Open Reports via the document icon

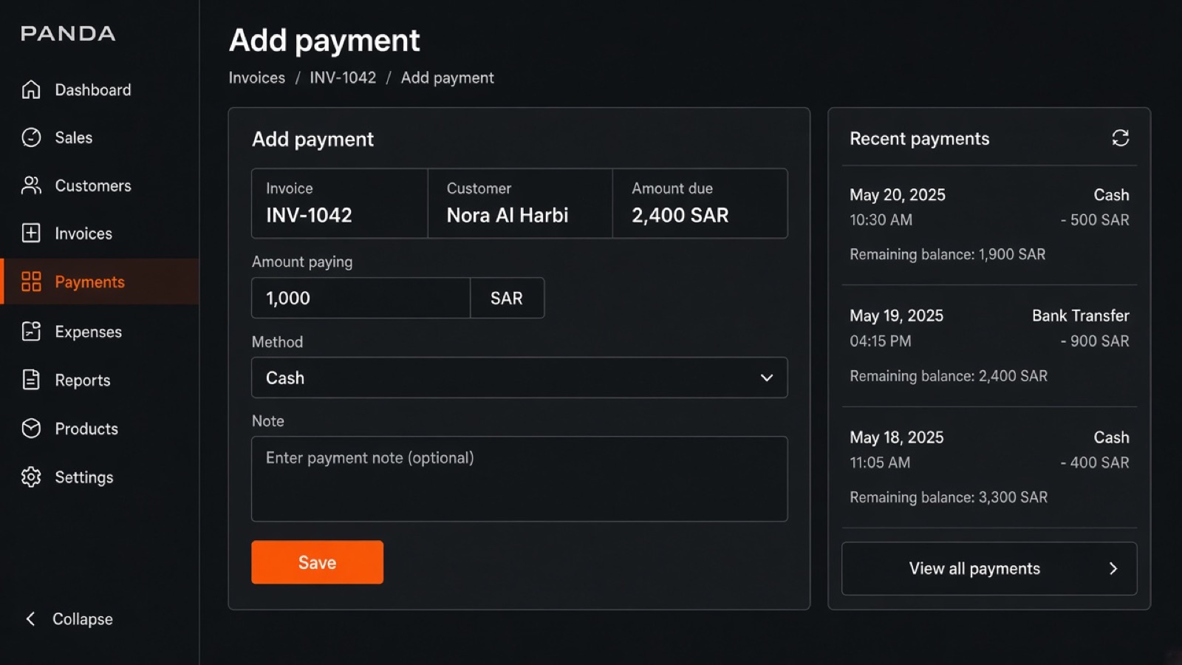pos(31,380)
